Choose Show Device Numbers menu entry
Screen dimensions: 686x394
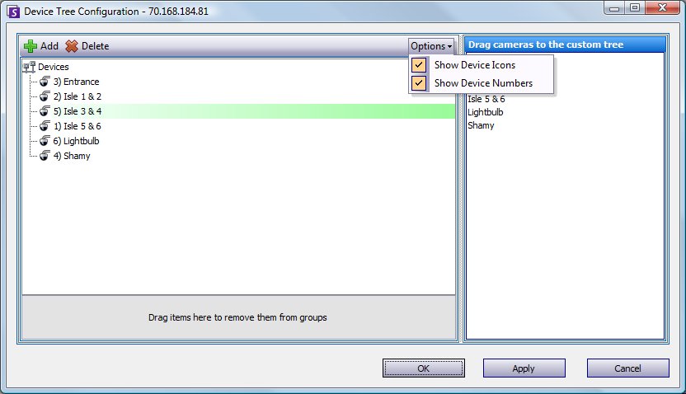483,83
